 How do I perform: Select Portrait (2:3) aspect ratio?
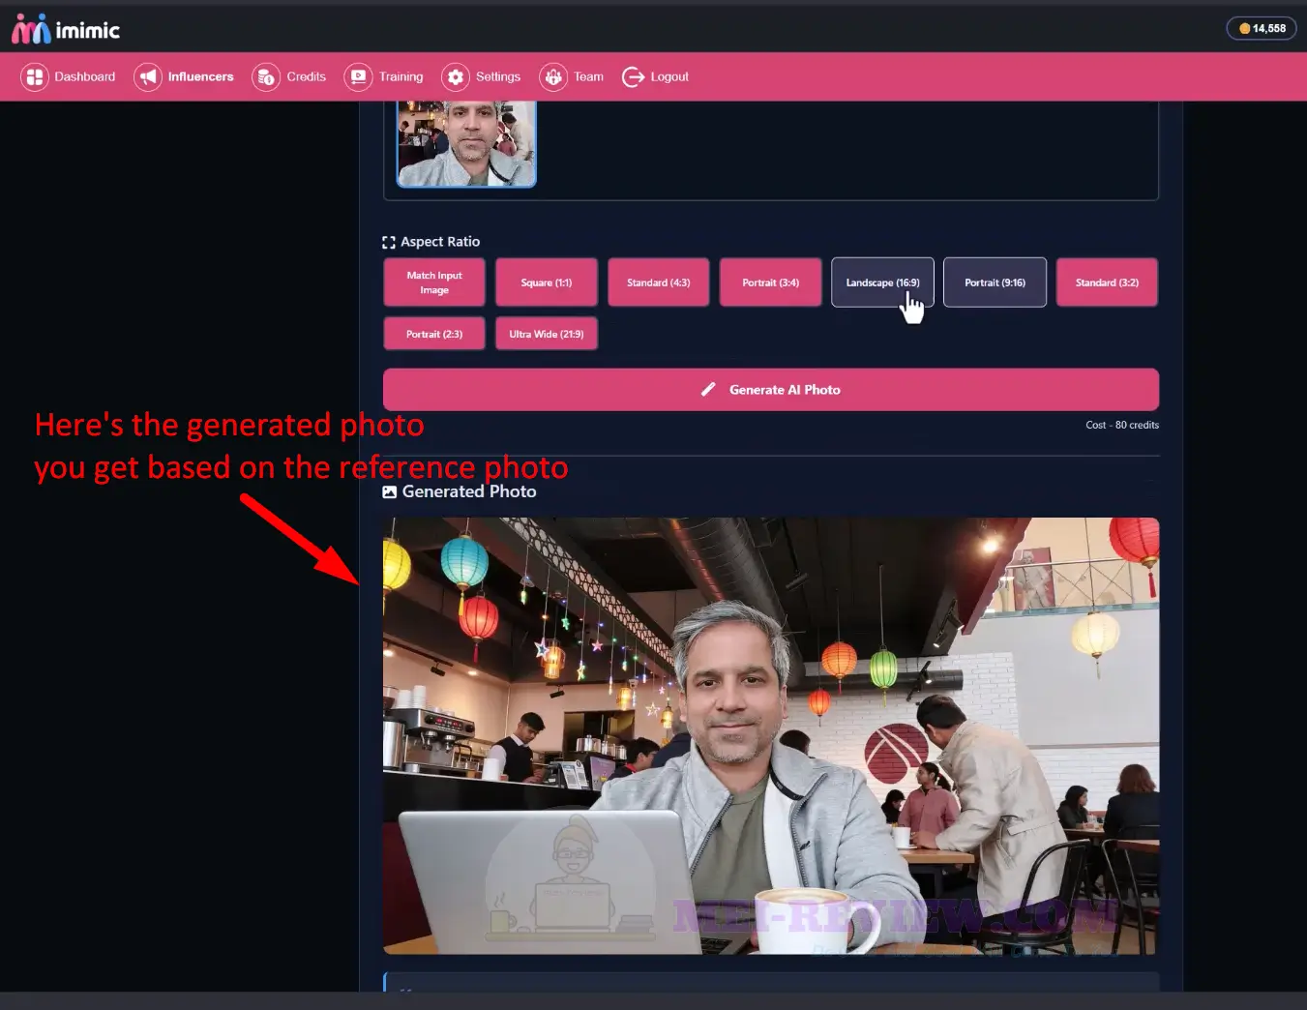click(434, 334)
